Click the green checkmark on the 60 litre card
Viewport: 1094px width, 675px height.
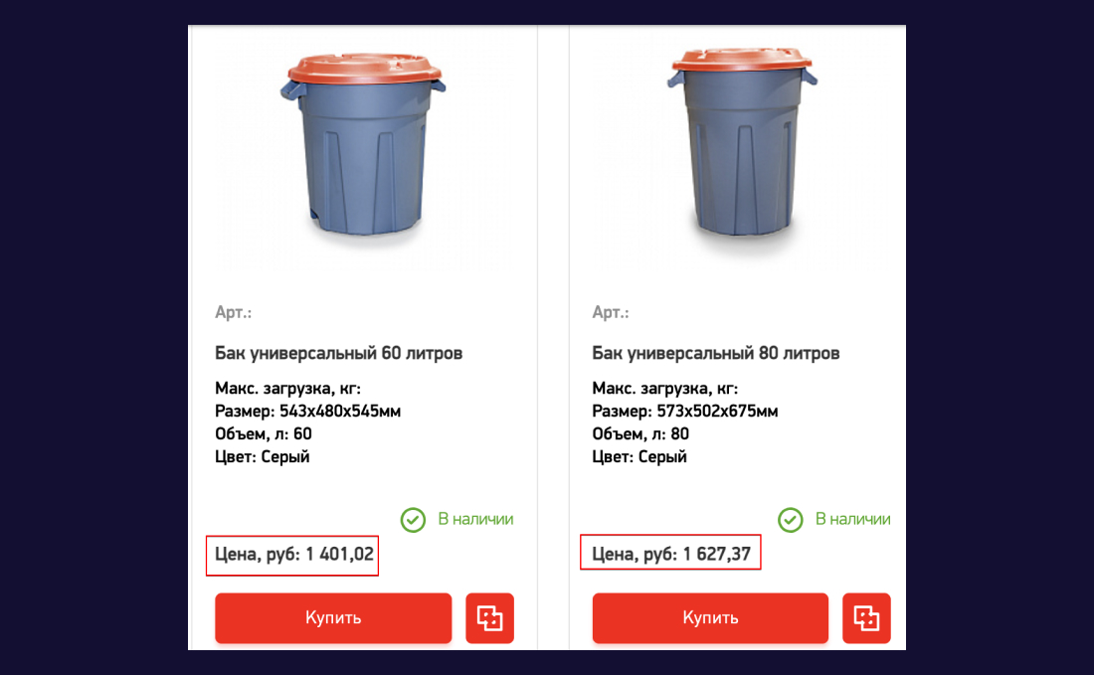click(x=413, y=520)
